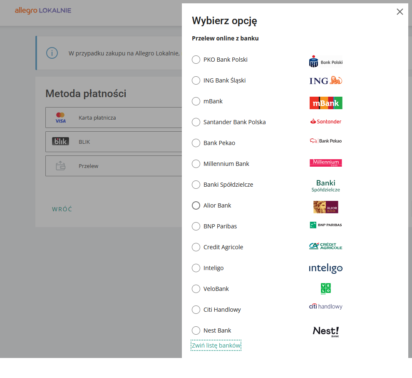Select the ING Bank Śląski radio button
412x378 pixels.
pyautogui.click(x=196, y=80)
